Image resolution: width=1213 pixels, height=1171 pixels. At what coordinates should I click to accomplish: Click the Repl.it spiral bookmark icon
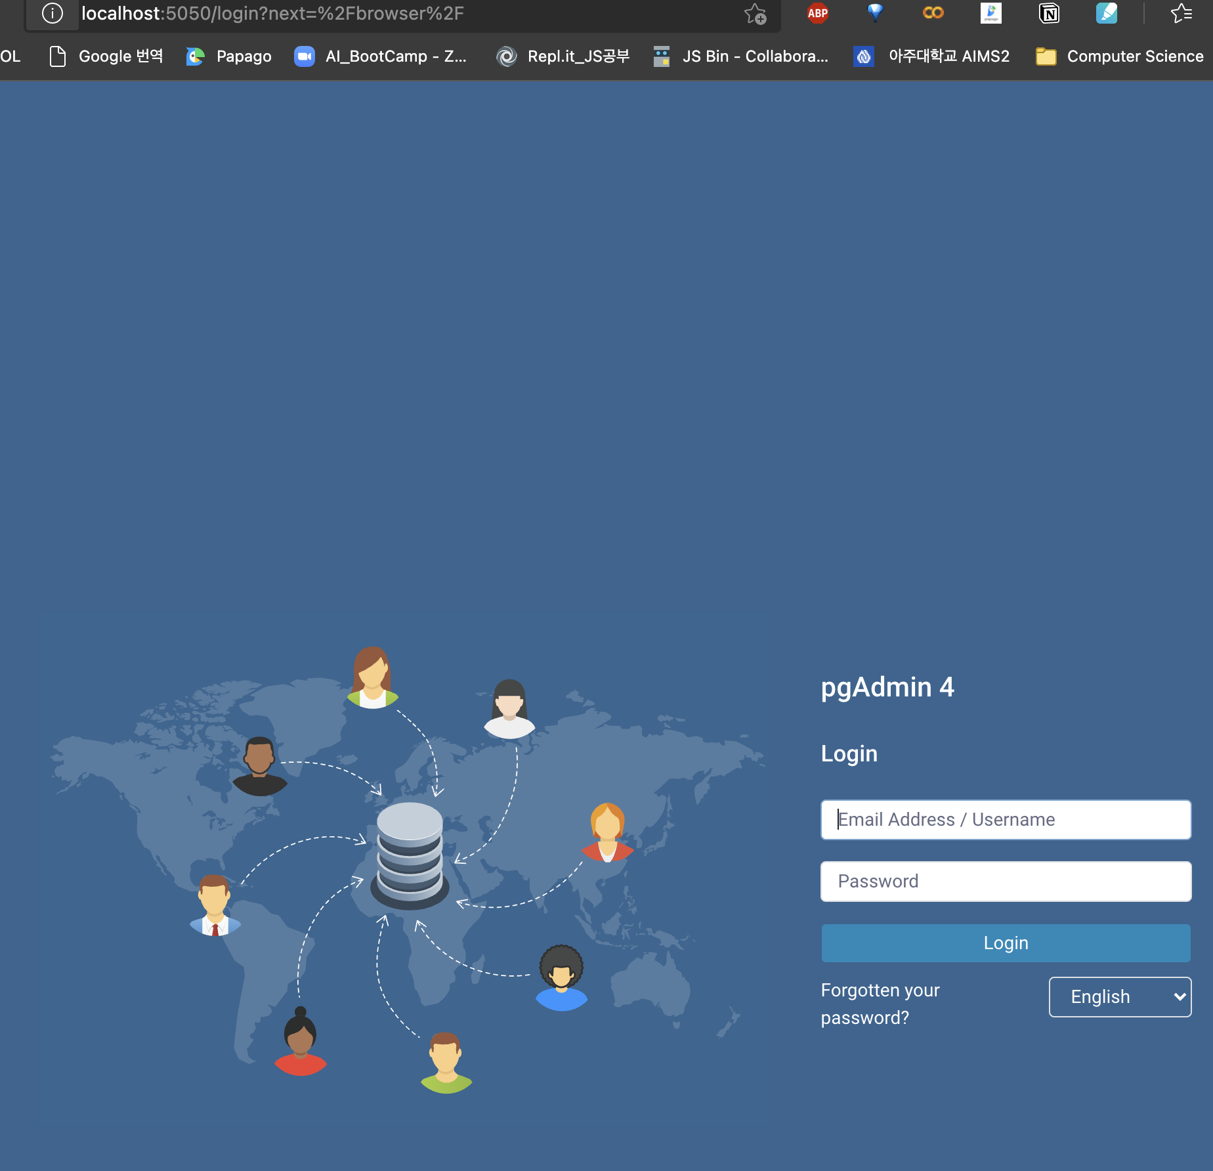coord(507,56)
